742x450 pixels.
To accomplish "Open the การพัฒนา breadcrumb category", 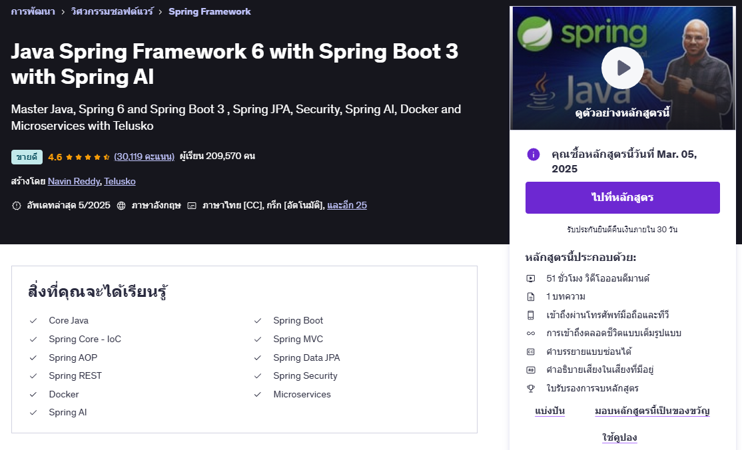I will [32, 11].
